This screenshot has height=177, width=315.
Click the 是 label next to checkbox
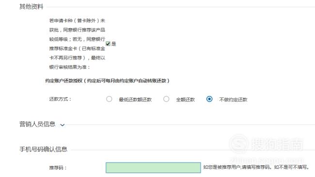point(114,44)
